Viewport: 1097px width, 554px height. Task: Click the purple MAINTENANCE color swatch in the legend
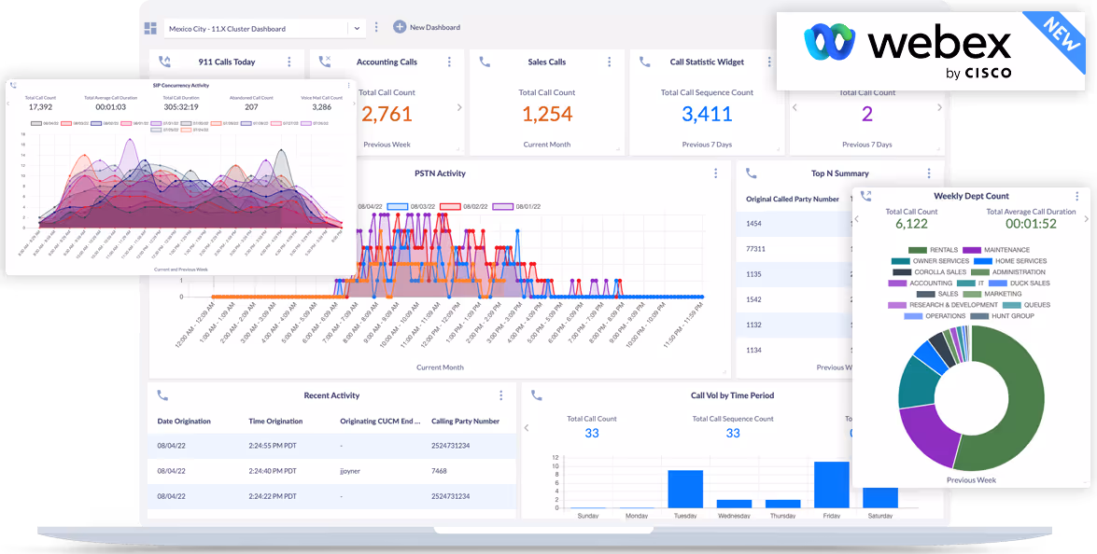(x=972, y=250)
